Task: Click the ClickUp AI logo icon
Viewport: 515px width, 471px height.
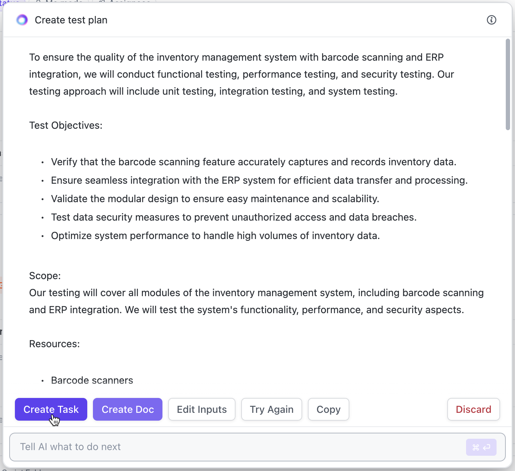Action: 22,20
